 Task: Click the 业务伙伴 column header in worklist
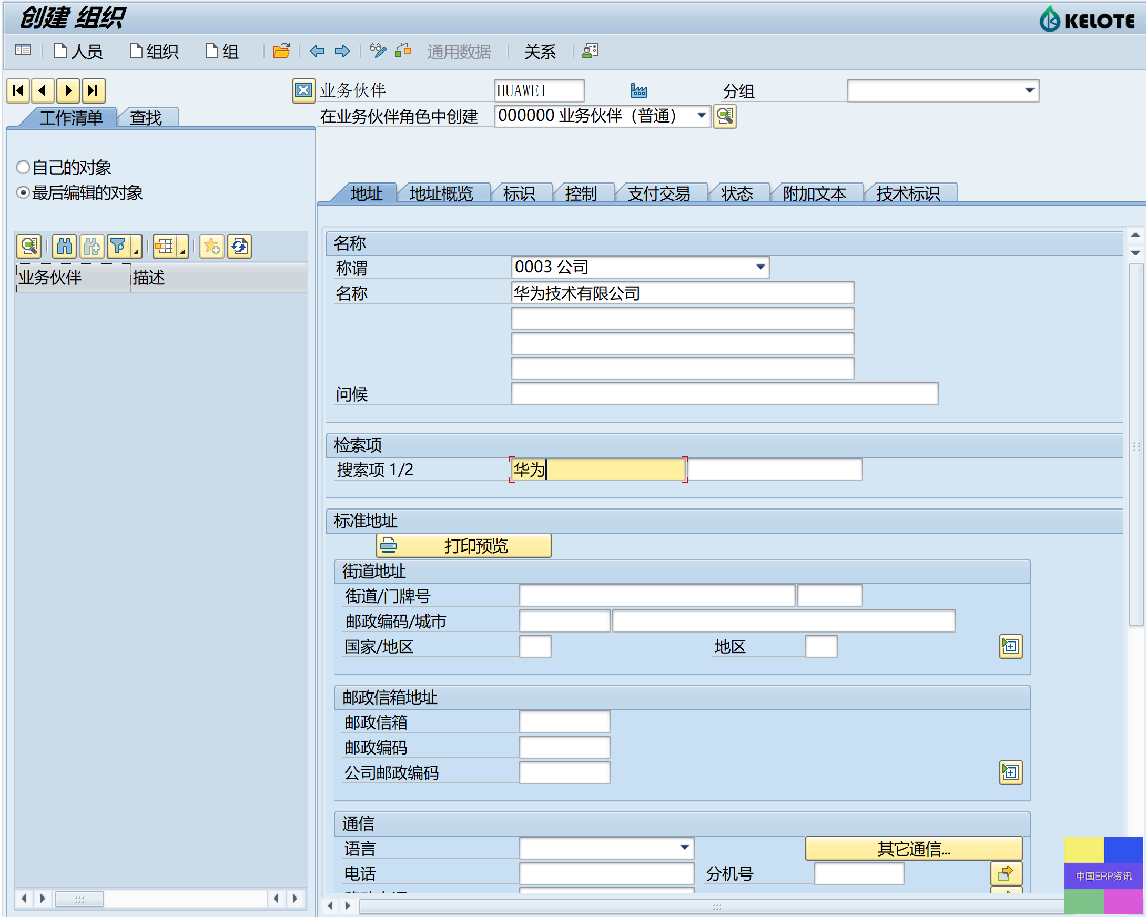(x=73, y=277)
